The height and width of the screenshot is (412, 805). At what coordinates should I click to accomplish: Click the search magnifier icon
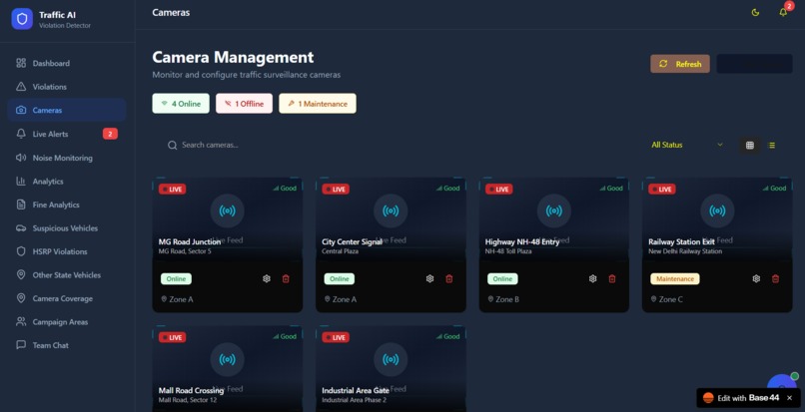coord(173,146)
